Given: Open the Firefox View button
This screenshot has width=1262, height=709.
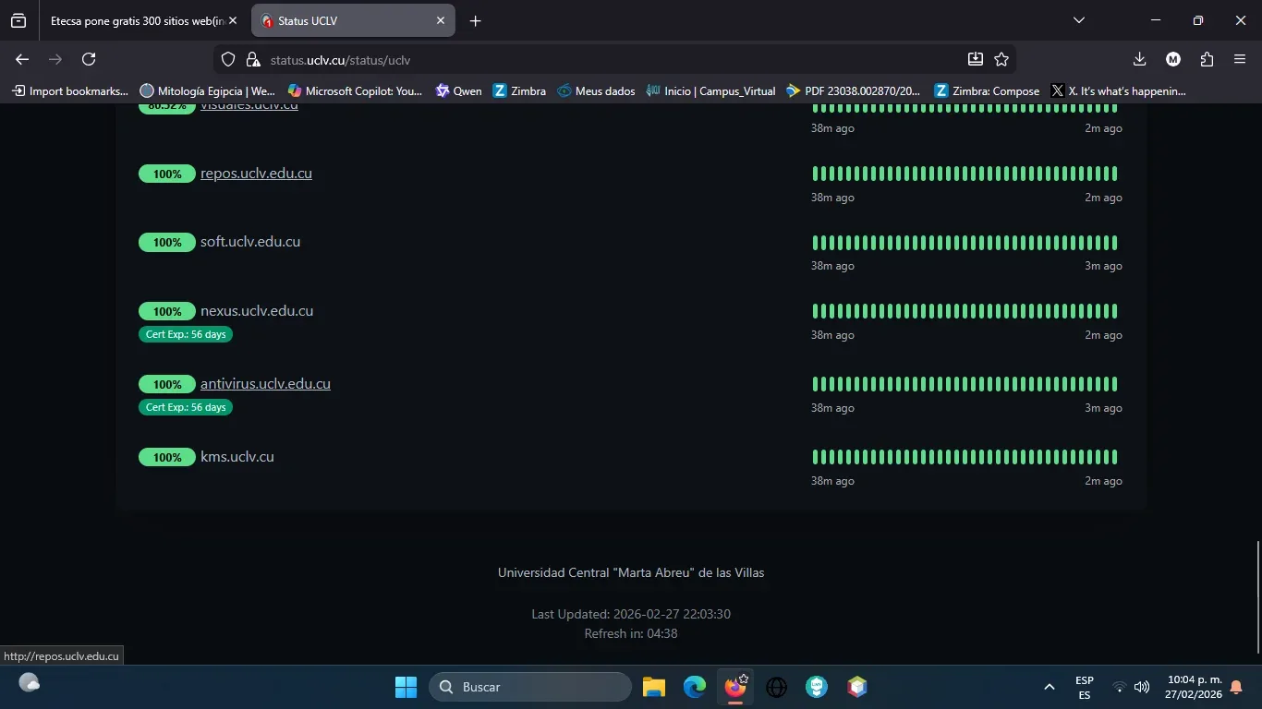Looking at the screenshot, I should (18, 20).
